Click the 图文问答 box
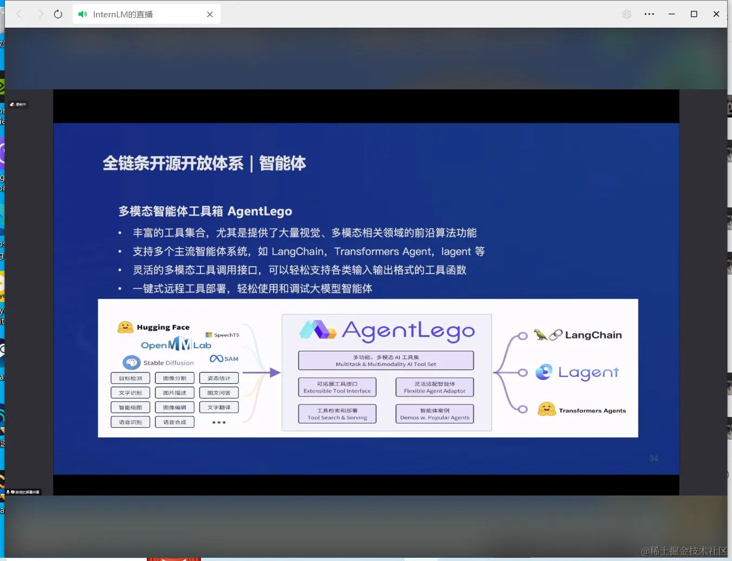732x561 pixels. pyautogui.click(x=219, y=393)
